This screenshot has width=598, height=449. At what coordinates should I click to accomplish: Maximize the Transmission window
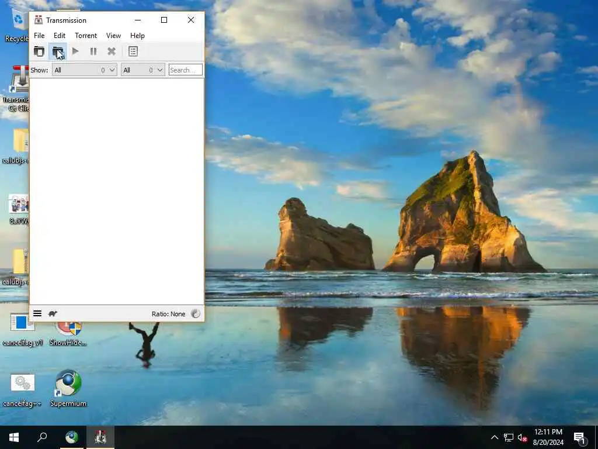[x=164, y=20]
